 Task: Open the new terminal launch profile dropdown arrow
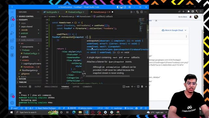point(135,87)
